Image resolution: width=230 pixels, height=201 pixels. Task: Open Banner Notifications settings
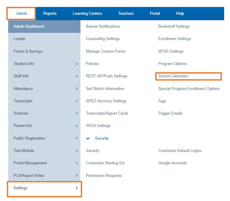coord(103,26)
